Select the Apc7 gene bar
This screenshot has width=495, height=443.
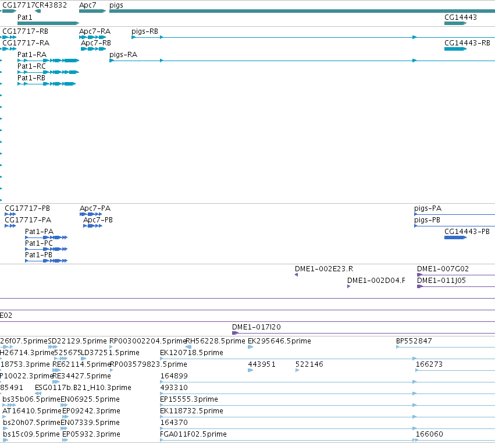pos(92,11)
